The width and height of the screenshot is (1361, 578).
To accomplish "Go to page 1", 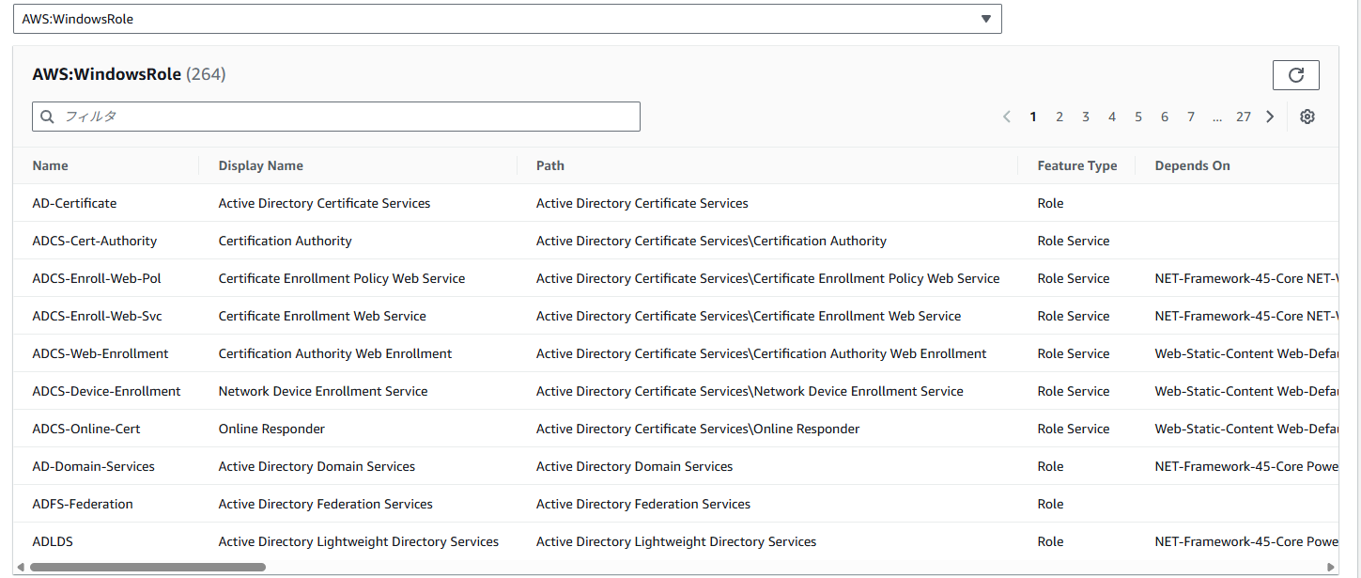I will click(1033, 117).
